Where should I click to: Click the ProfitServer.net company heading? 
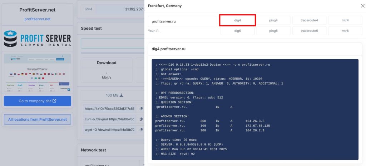[37, 10]
